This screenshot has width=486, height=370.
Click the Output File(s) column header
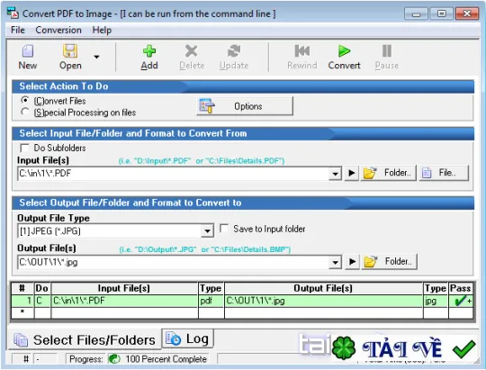324,288
